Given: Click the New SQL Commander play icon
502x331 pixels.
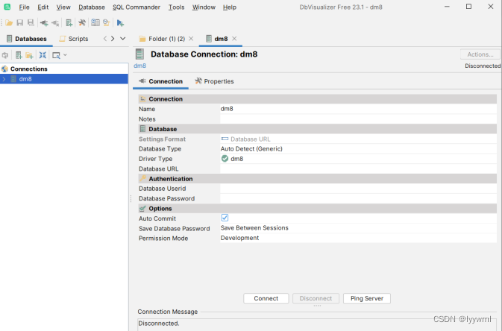Looking at the screenshot, I should 120,22.
